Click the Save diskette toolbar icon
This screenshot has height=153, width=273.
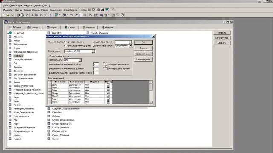pos(12,15)
